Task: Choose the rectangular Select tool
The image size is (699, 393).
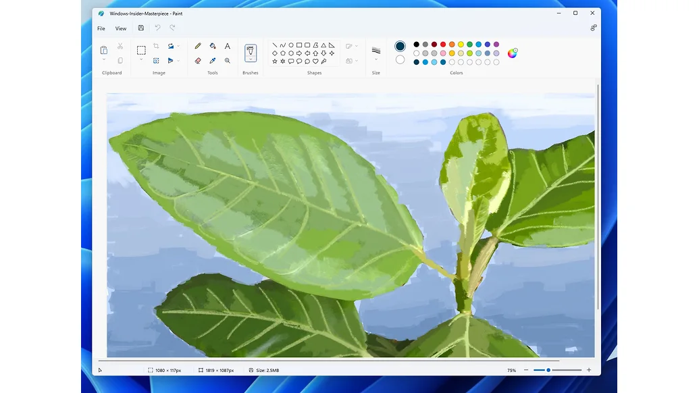Action: (141, 50)
